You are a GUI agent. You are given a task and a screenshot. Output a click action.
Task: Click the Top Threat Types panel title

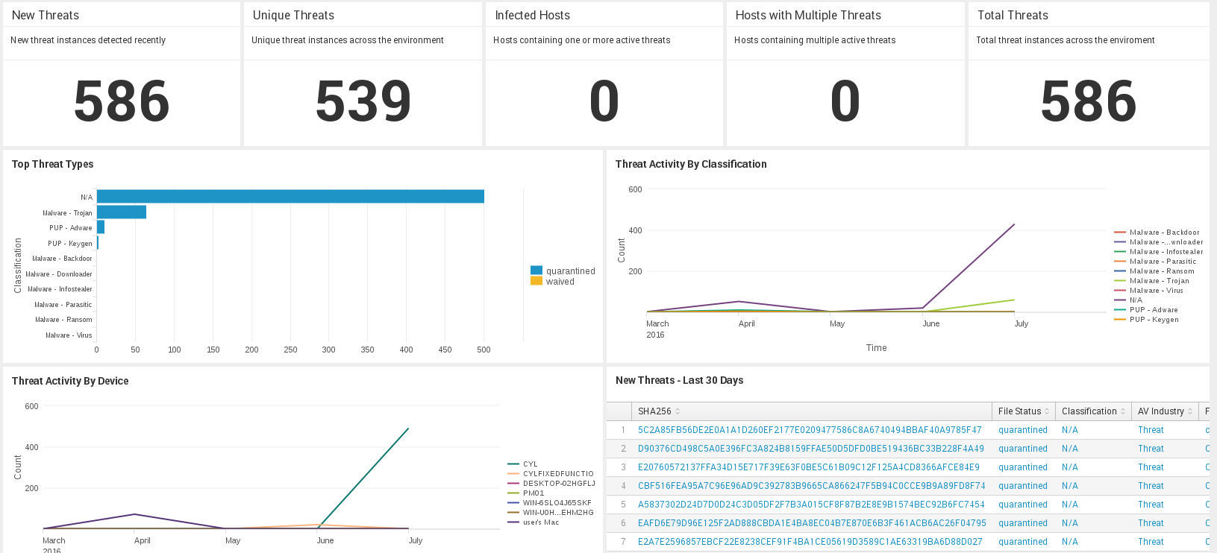tap(53, 164)
